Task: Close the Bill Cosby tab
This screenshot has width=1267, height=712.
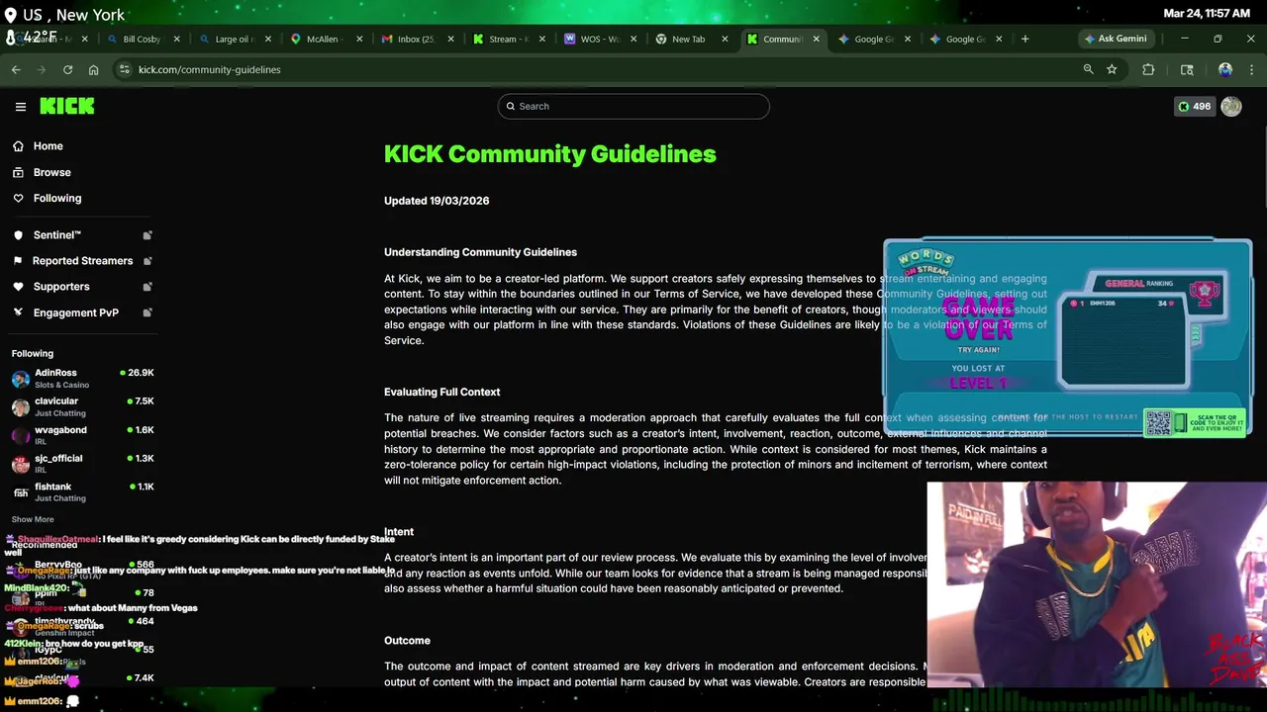Action: coord(177,39)
